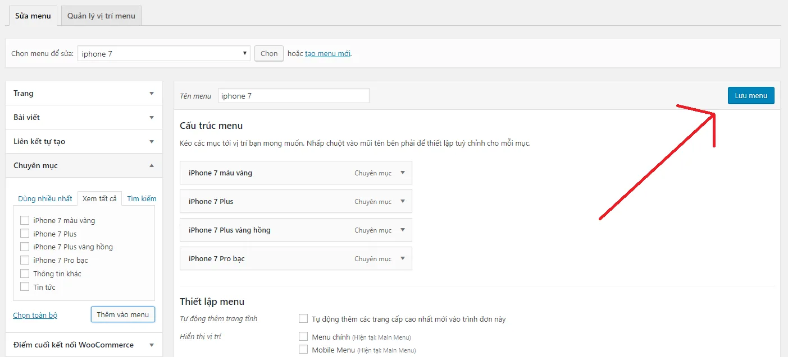
Task: Check the Tin tức checkbox
Action: pos(25,287)
